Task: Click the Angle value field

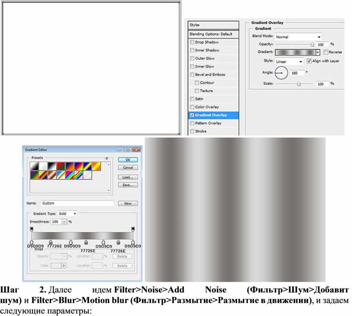Action: (x=298, y=73)
